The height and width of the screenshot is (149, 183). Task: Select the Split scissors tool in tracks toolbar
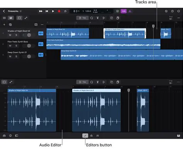(98, 18)
